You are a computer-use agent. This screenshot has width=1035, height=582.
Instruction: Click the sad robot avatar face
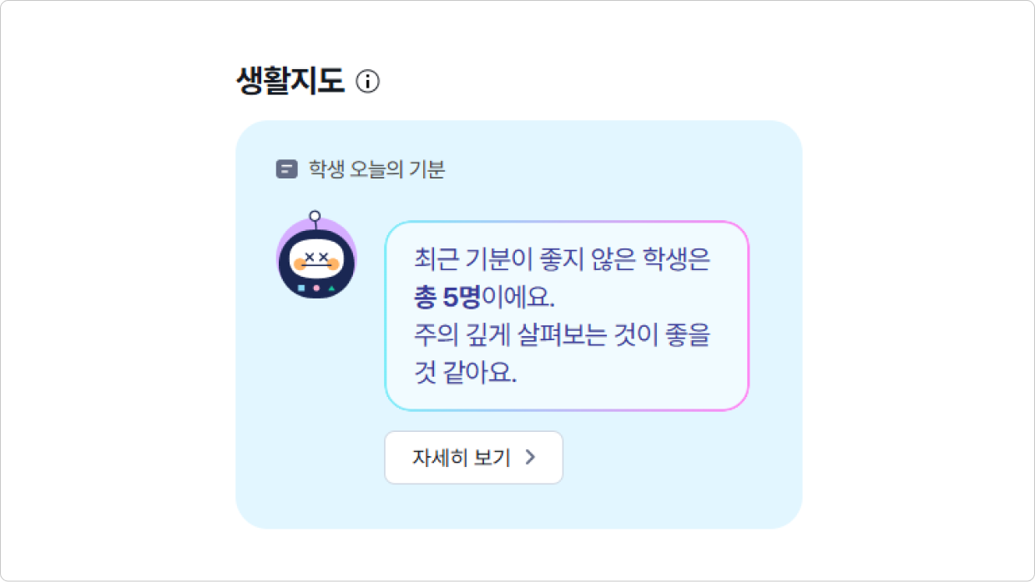coord(316,261)
